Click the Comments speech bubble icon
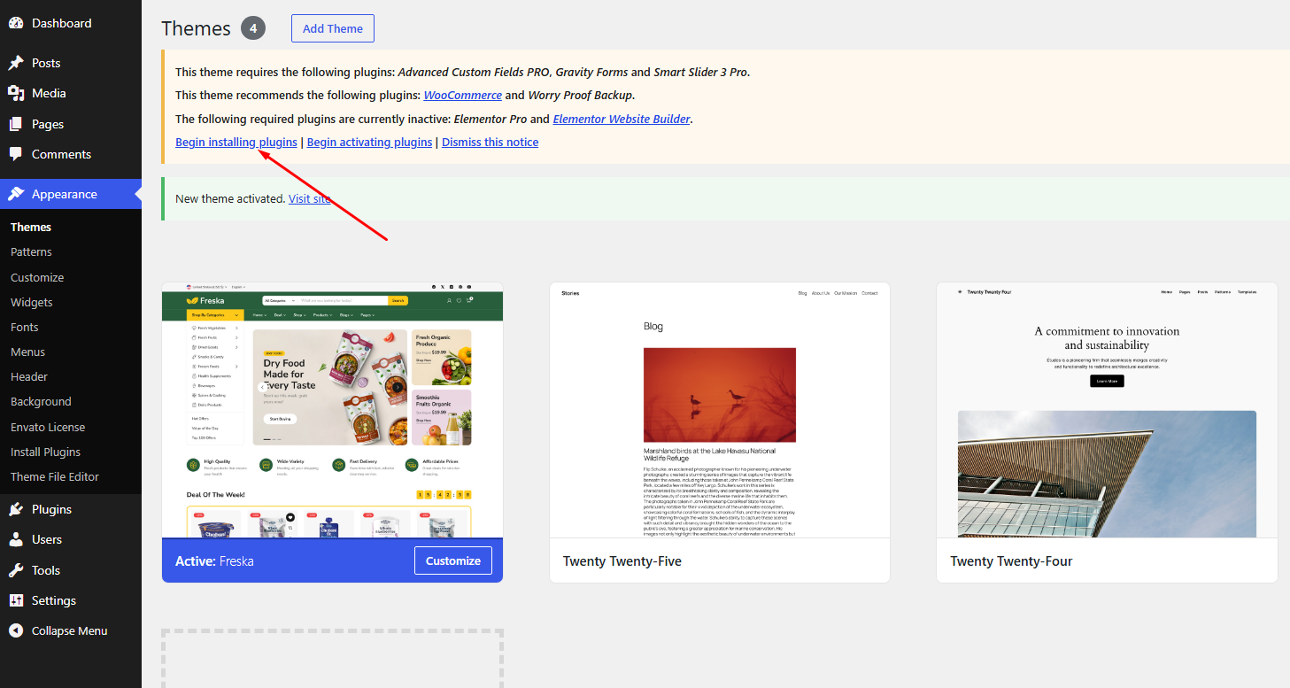Viewport: 1290px width, 688px height. pyautogui.click(x=16, y=154)
